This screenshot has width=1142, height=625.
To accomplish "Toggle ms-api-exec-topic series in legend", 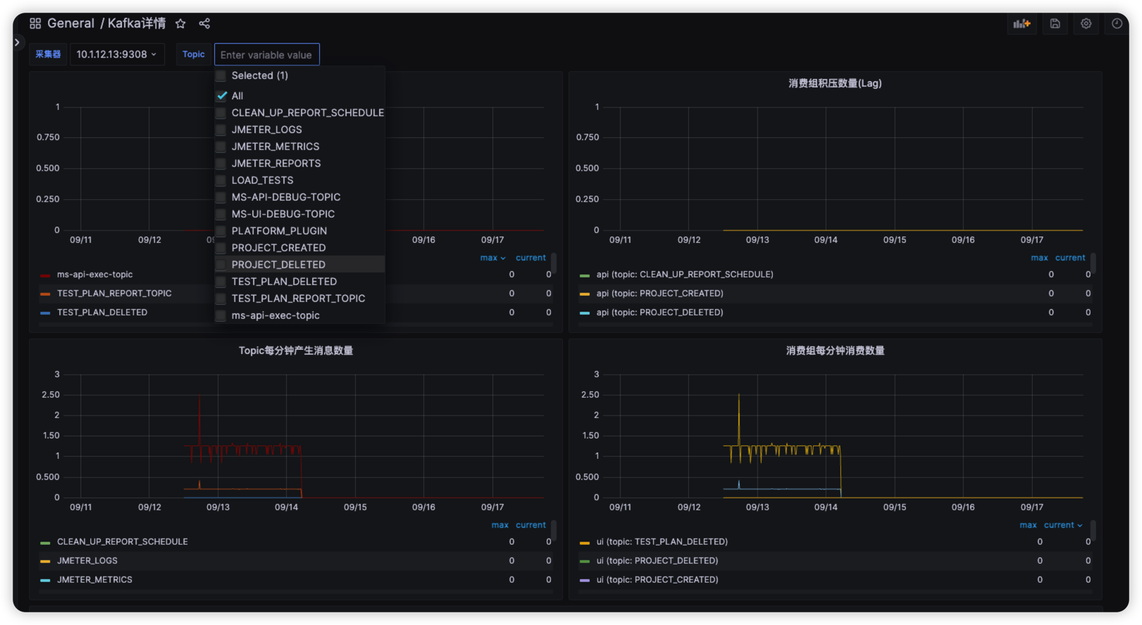I will click(94, 274).
